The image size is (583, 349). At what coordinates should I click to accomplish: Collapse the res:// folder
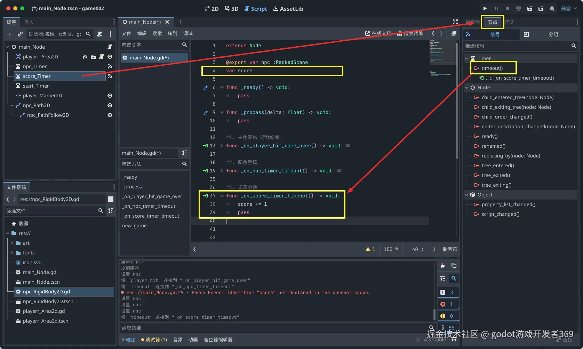tap(8, 233)
